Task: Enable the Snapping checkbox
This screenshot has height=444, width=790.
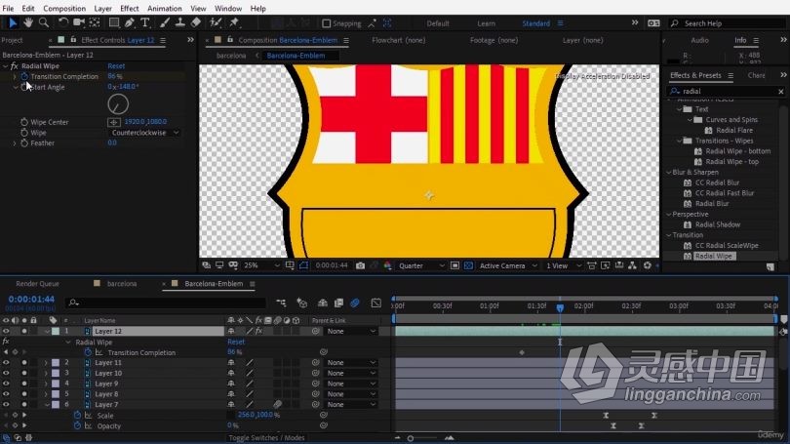Action: pyautogui.click(x=327, y=23)
